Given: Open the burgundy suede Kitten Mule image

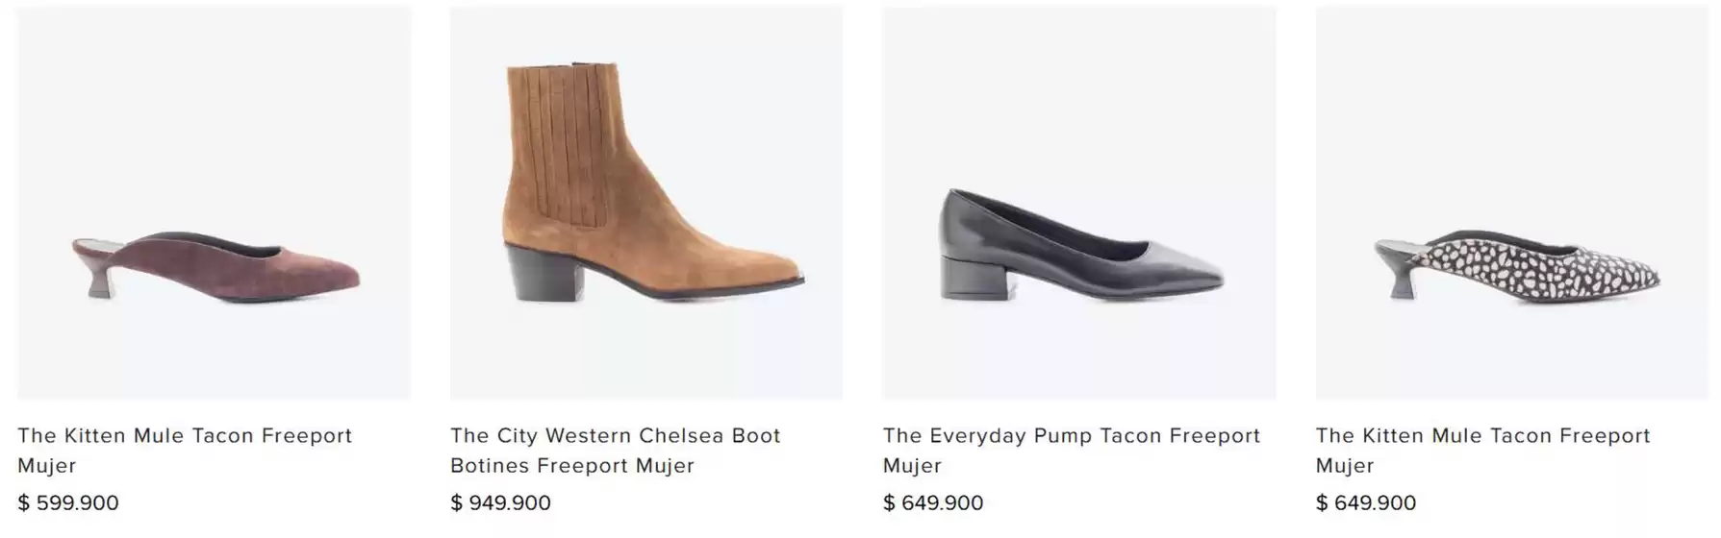Looking at the screenshot, I should pyautogui.click(x=214, y=203).
